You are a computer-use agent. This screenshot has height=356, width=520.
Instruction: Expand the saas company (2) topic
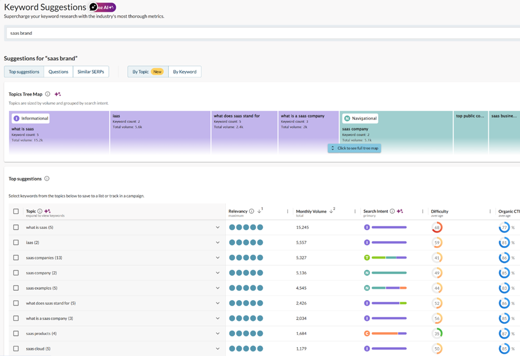coord(217,273)
